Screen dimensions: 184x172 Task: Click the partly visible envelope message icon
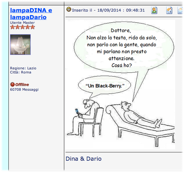pyautogui.click(x=180, y=10)
